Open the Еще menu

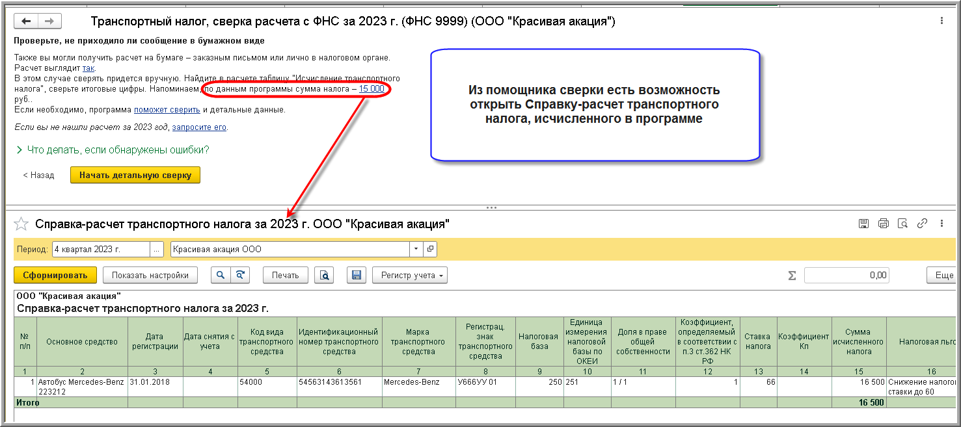click(942, 275)
